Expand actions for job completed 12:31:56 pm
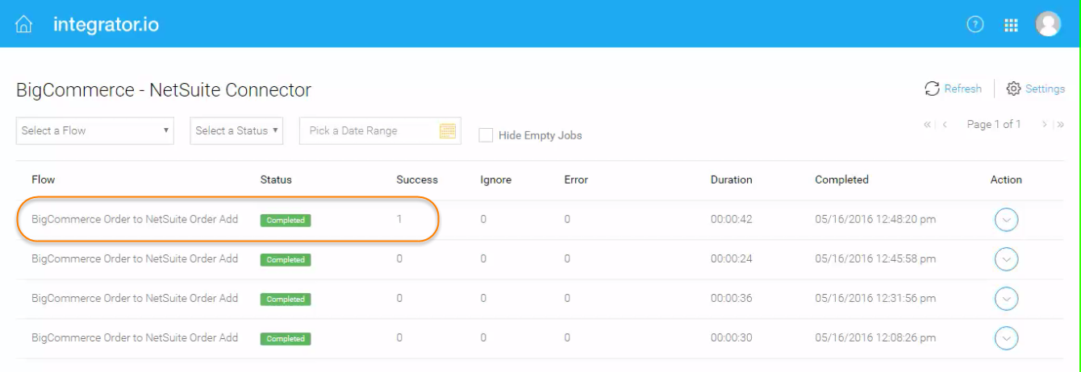 (1006, 299)
